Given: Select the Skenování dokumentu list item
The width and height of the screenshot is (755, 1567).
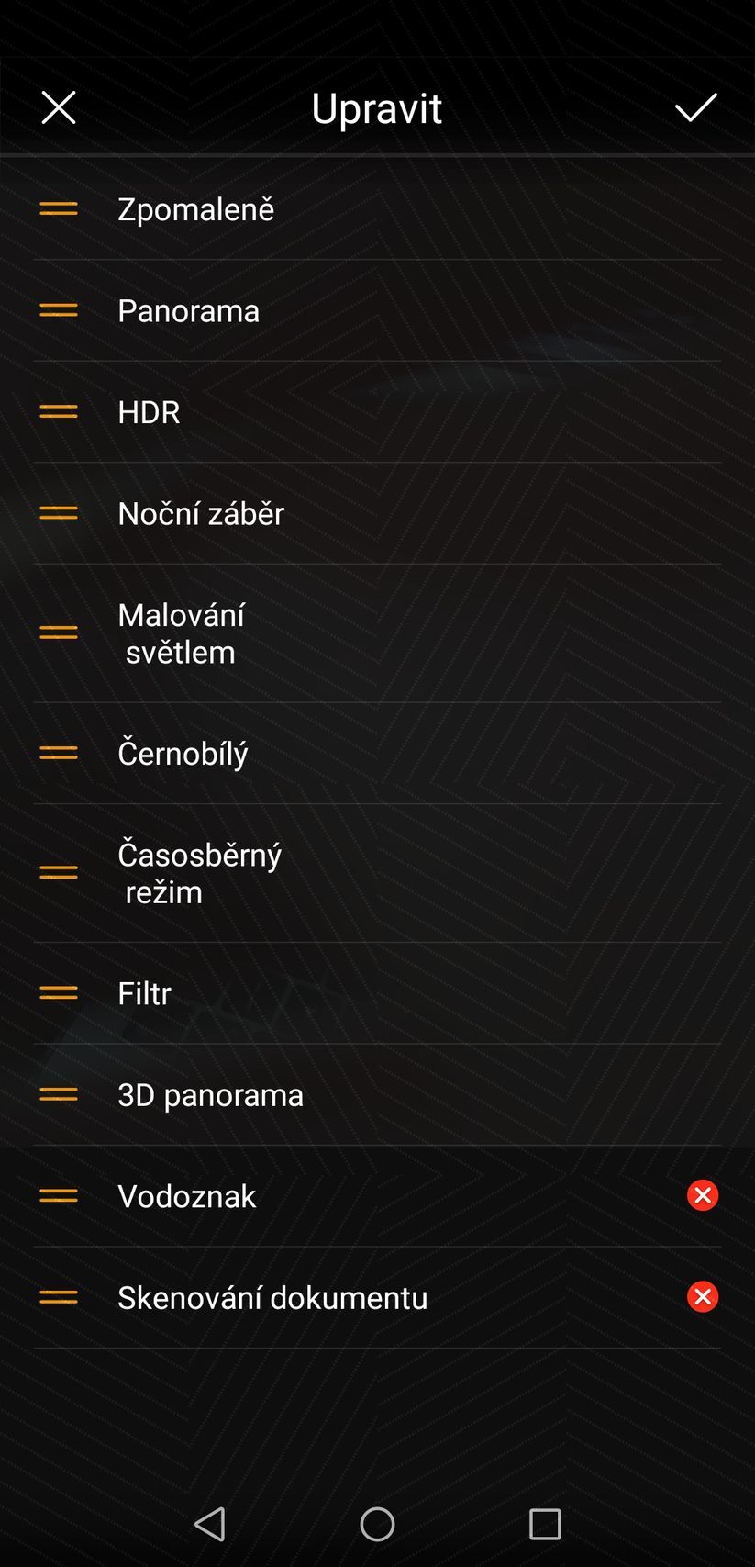Looking at the screenshot, I should (x=272, y=1297).
